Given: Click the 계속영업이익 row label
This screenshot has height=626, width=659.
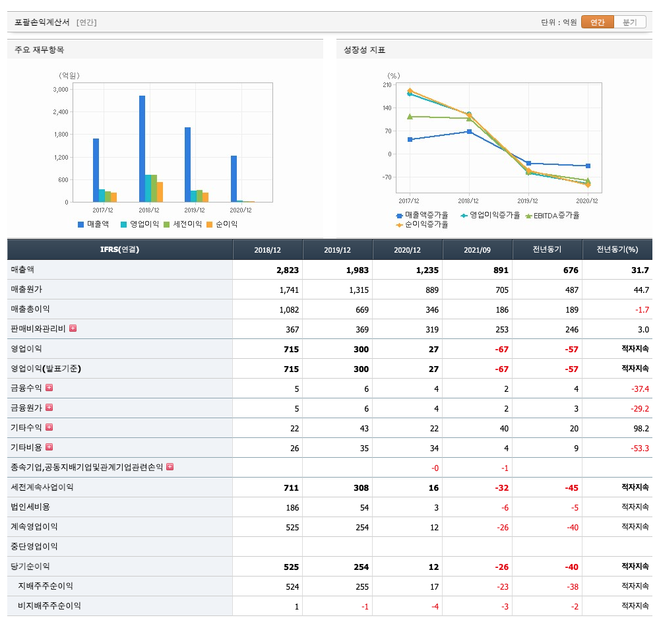Looking at the screenshot, I should pos(34,527).
